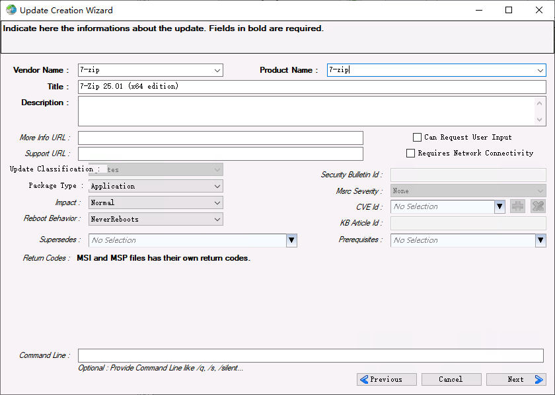555x395 pixels.
Task: Close the Update Creation Wizard window
Action: click(x=539, y=10)
